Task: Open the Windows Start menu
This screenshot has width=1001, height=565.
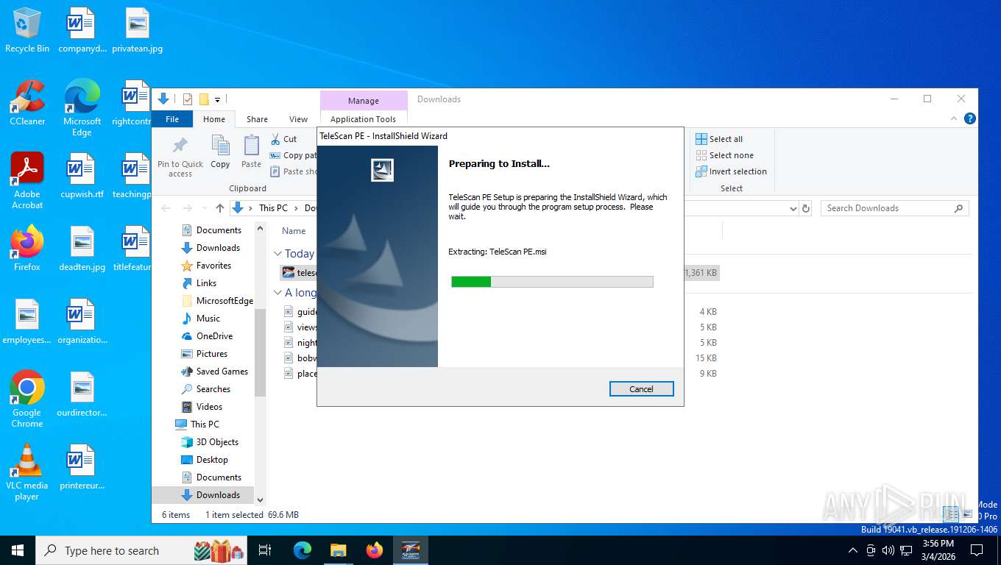Action: coord(18,550)
